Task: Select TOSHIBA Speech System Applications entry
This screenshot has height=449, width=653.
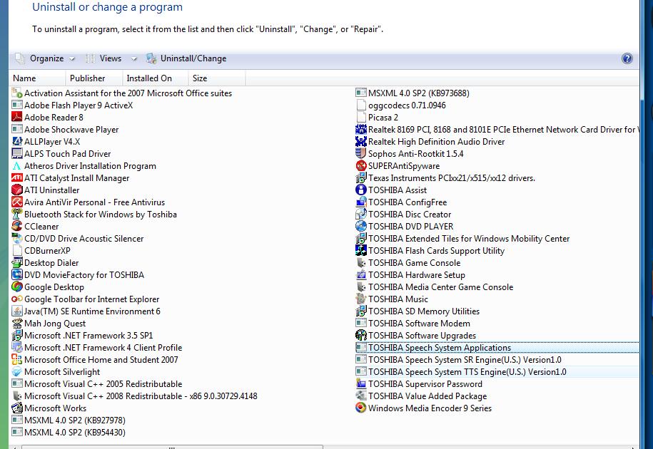Action: click(x=497, y=347)
